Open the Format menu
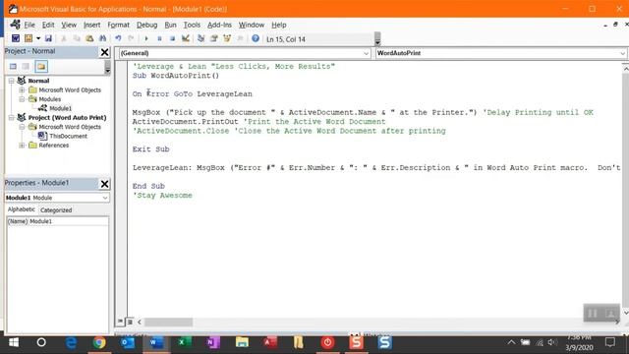The height and width of the screenshot is (354, 629). point(118,25)
